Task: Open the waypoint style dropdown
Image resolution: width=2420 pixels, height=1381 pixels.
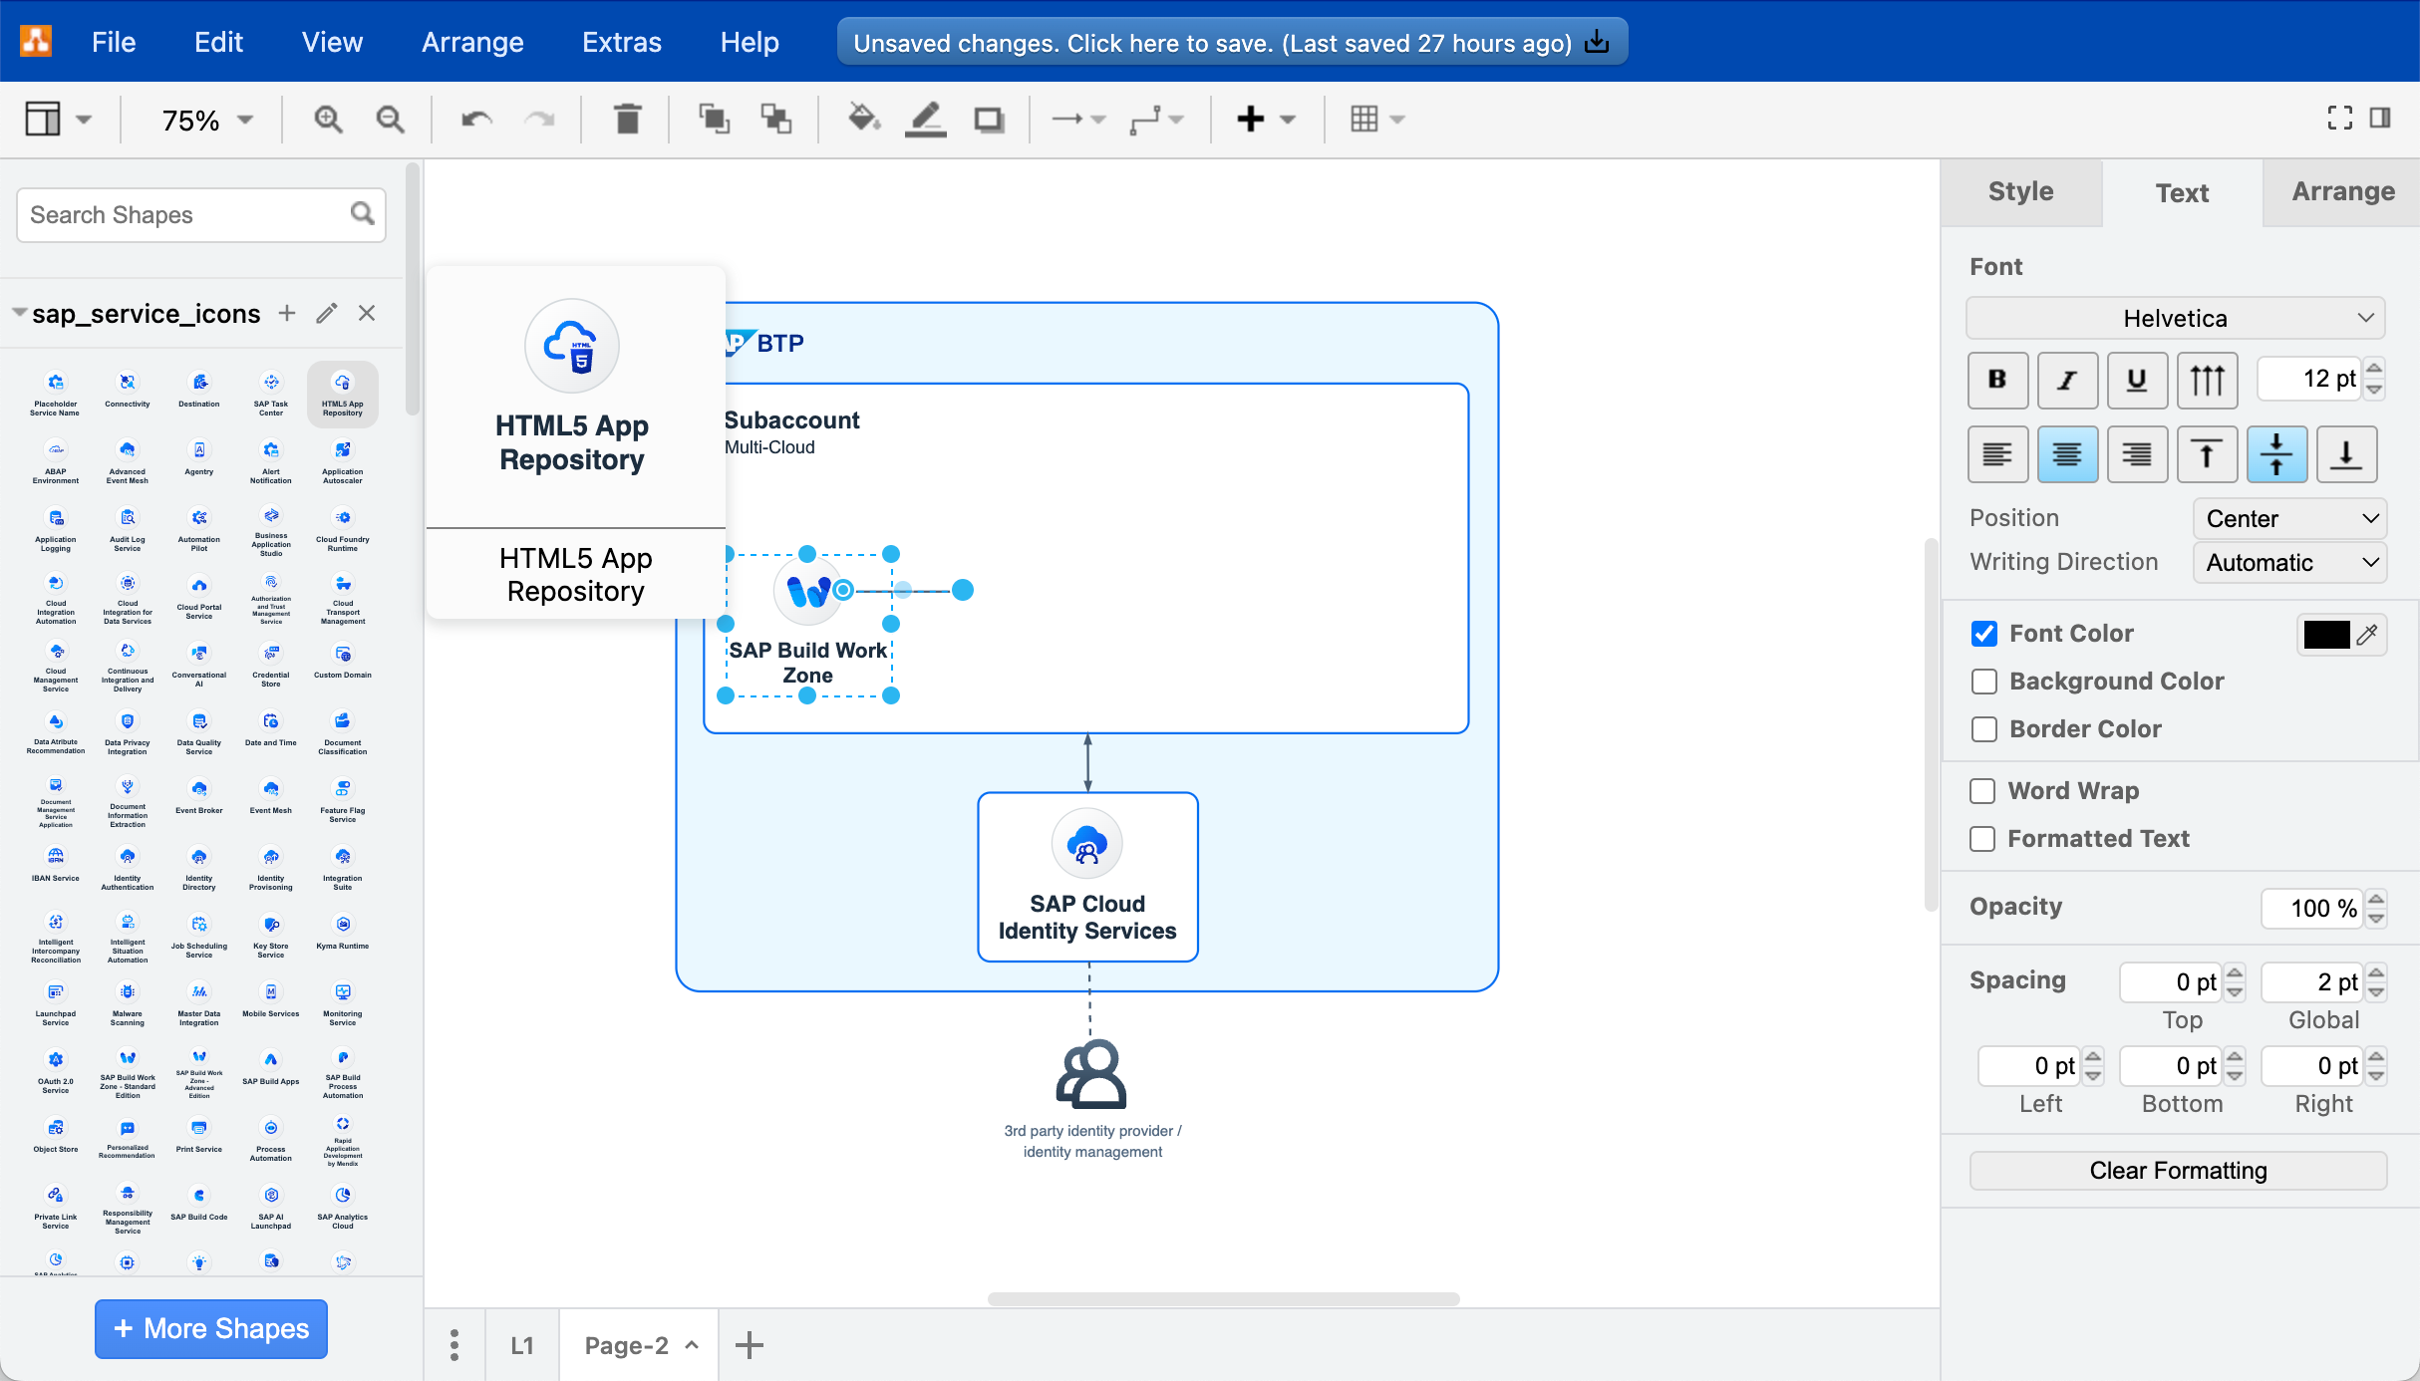Action: pyautogui.click(x=1156, y=120)
